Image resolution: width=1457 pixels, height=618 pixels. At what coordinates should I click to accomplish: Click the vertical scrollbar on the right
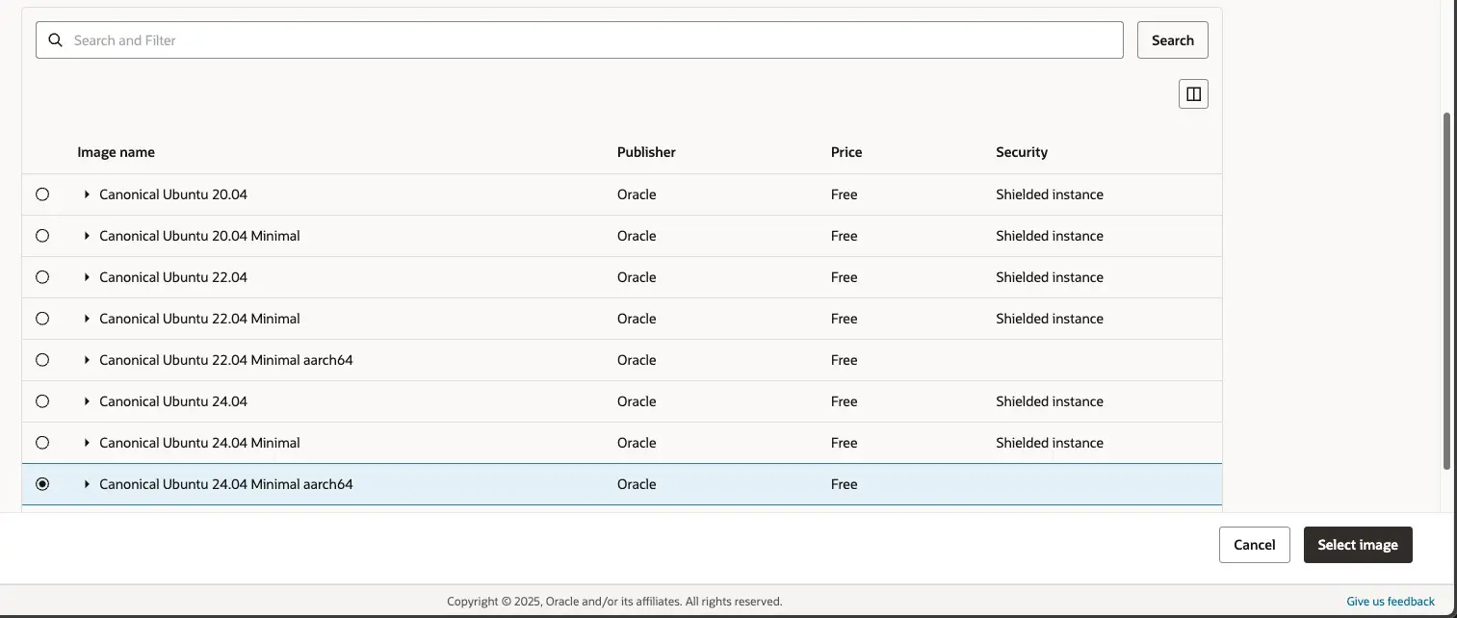point(1449,289)
